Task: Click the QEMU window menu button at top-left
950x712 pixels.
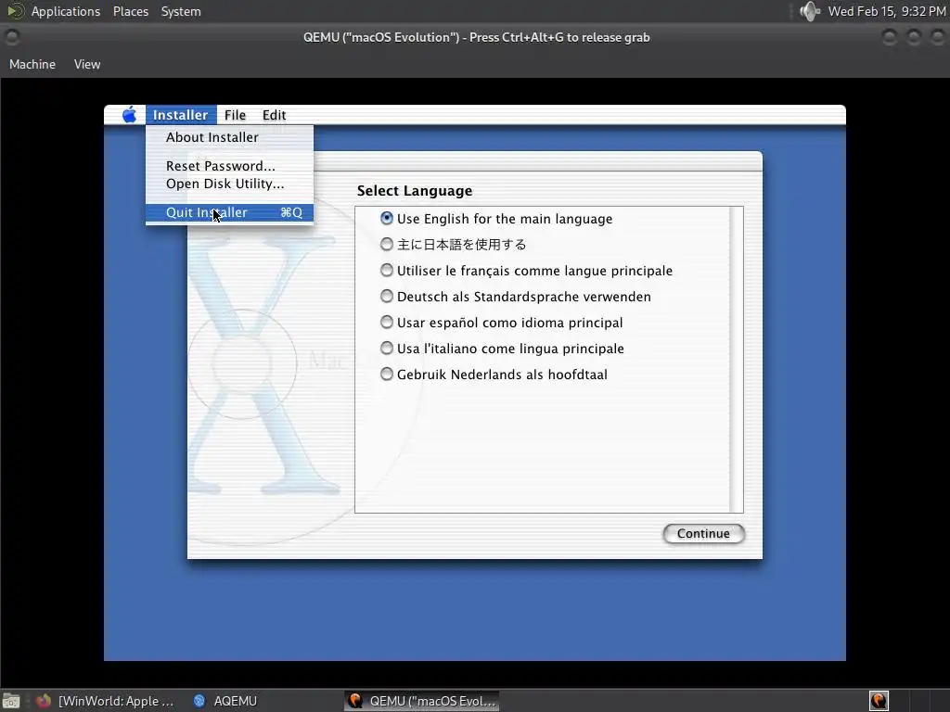Action: click(12, 37)
